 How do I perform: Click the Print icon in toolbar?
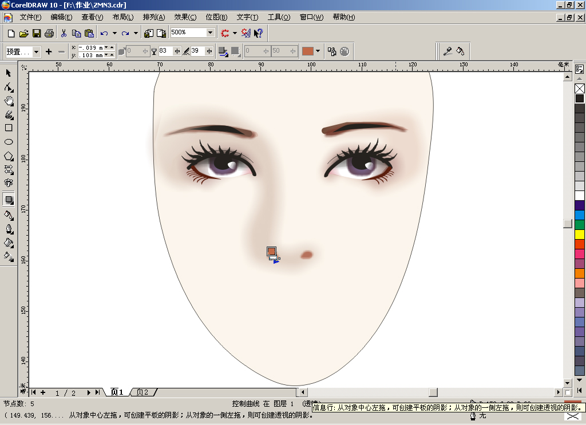click(x=49, y=33)
